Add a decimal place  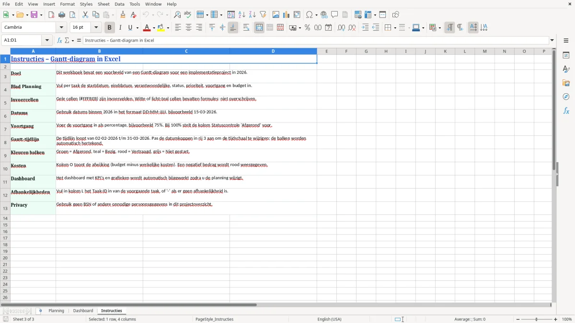[341, 28]
